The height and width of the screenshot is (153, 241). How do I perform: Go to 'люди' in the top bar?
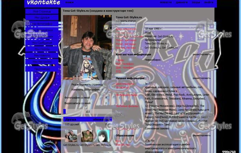tap(196, 2)
